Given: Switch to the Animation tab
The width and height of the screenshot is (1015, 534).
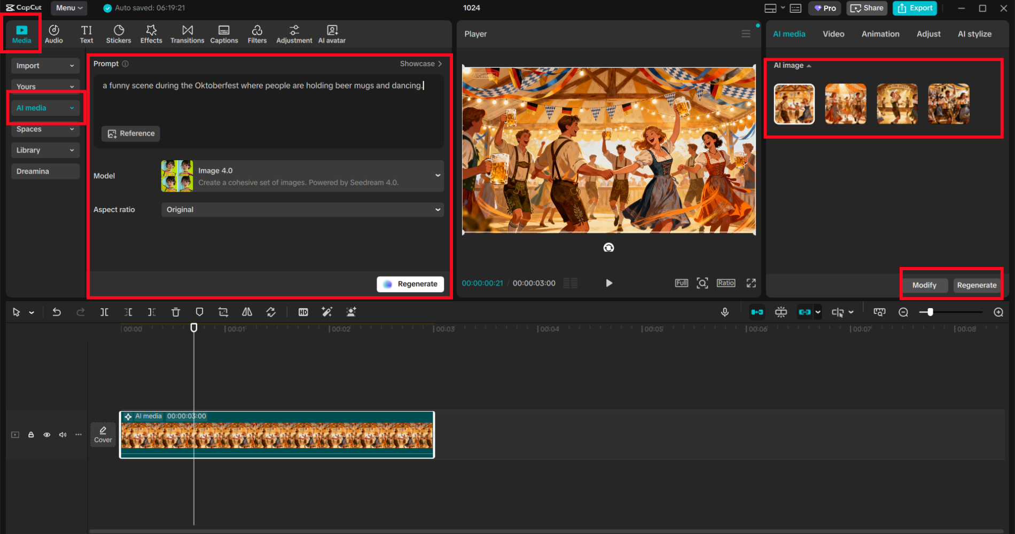Looking at the screenshot, I should click(880, 34).
